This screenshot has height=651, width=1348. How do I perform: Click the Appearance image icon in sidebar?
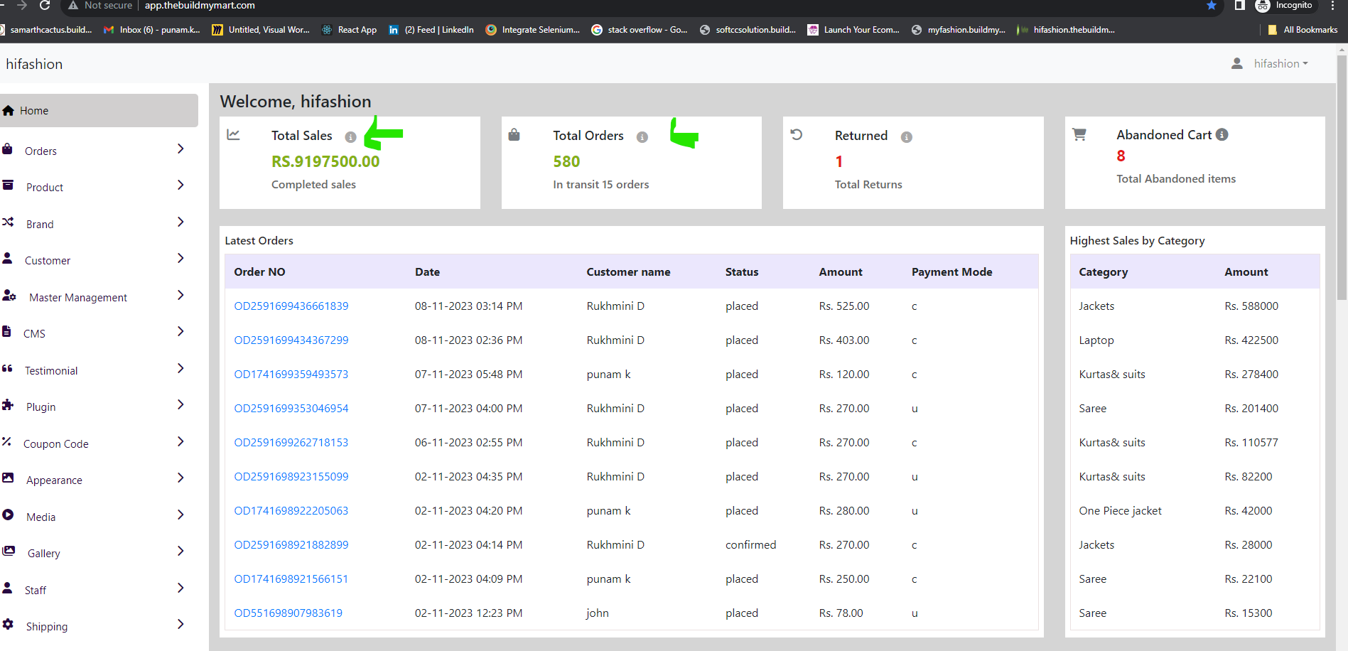point(8,478)
